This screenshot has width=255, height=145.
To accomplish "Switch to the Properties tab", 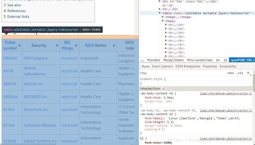I will click(x=210, y=66).
